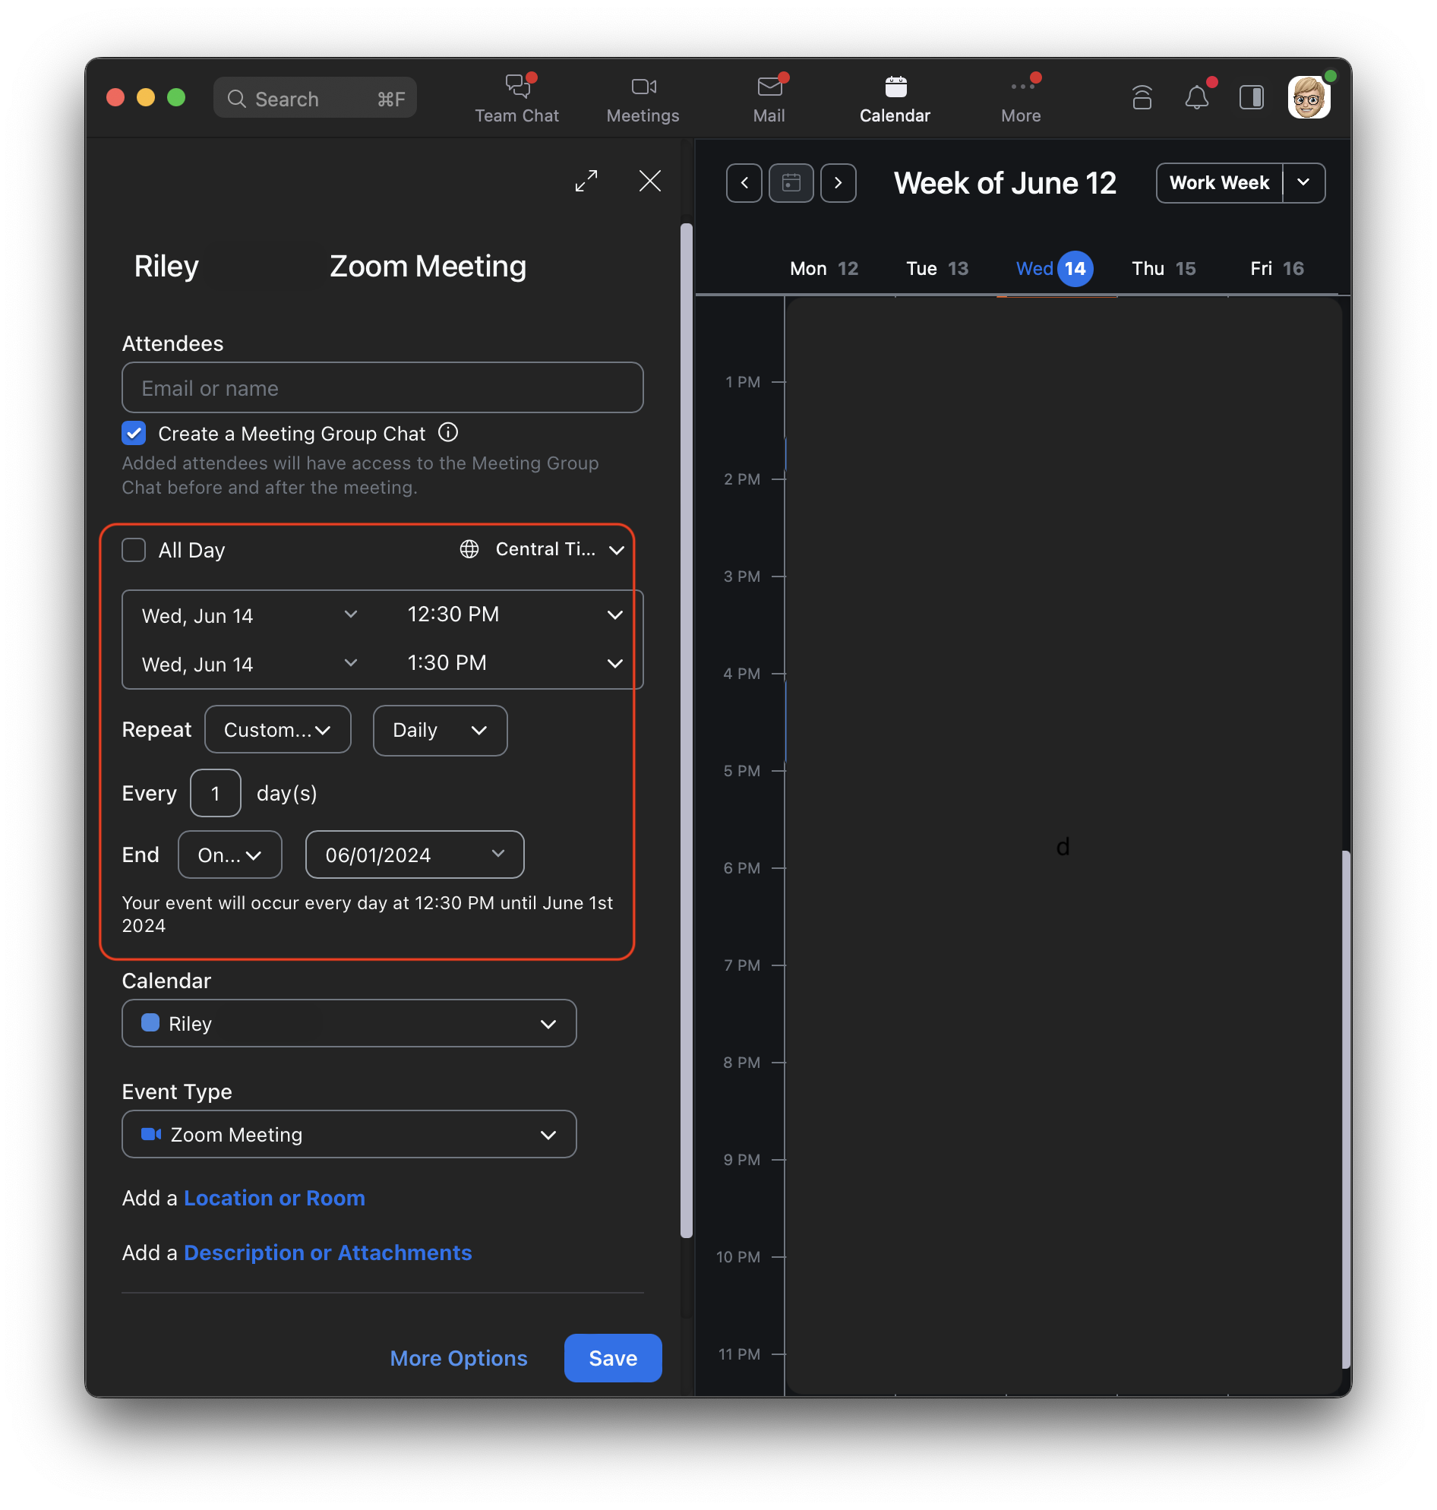Jump to today with the calendar icon
Image resolution: width=1437 pixels, height=1510 pixels.
pos(791,183)
